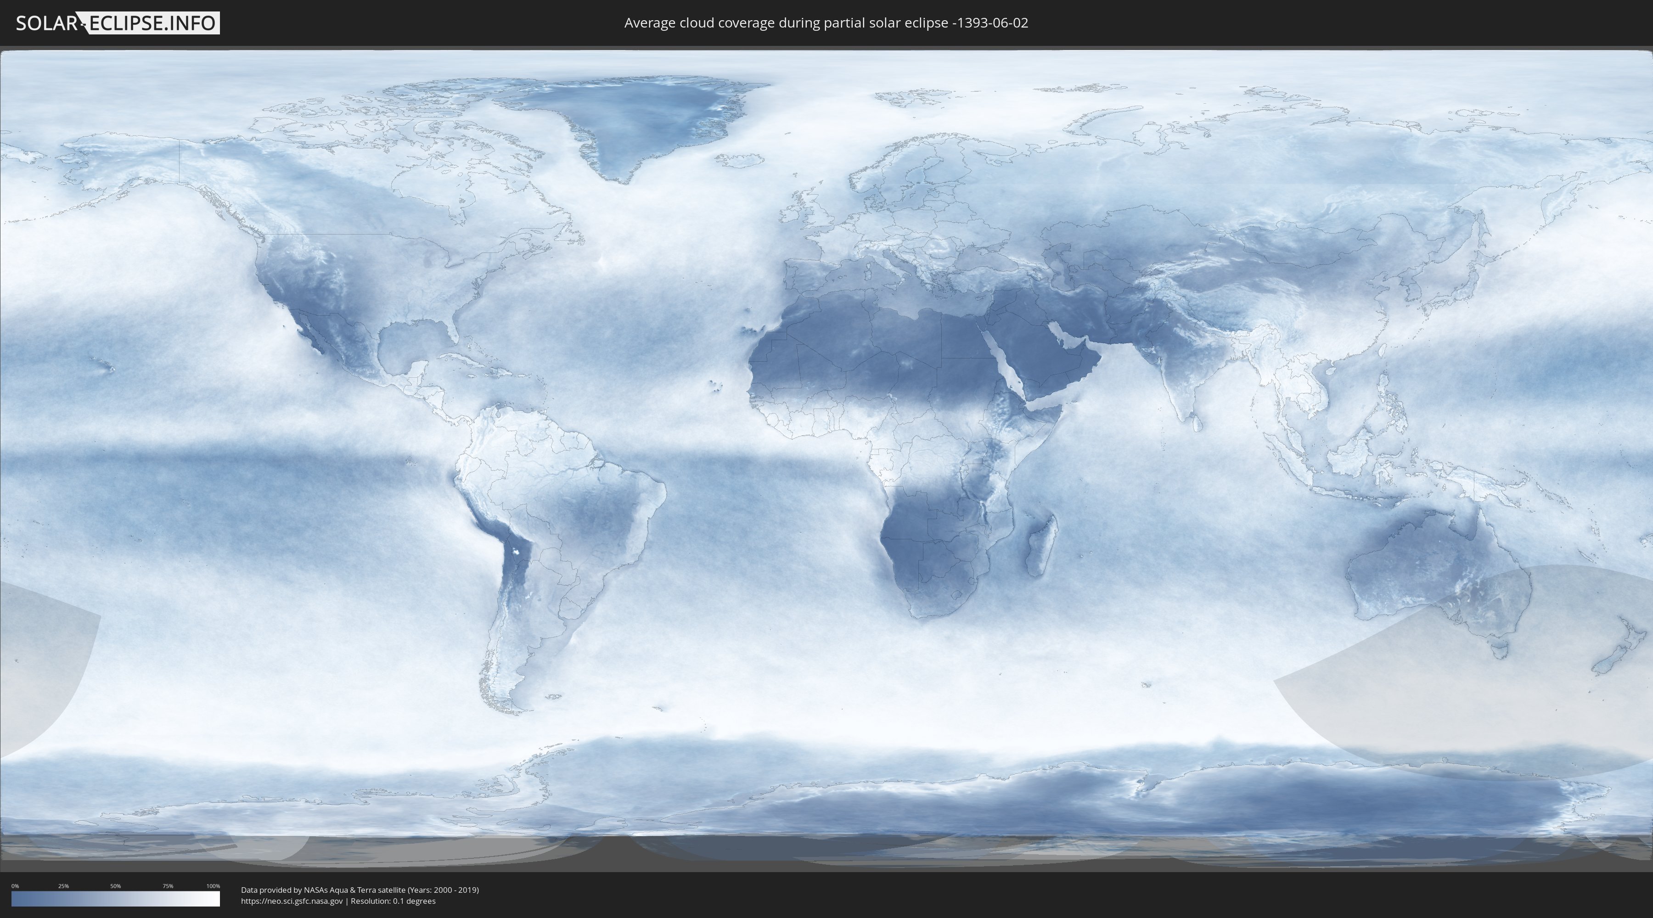Click the map title text about partial solar eclipse

coord(826,23)
